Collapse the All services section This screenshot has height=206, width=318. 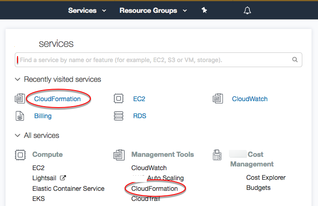(x=18, y=136)
